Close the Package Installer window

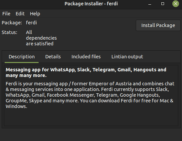[x=176, y=4]
